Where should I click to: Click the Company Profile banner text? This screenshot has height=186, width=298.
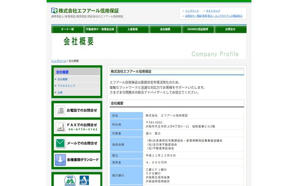[x=215, y=54]
